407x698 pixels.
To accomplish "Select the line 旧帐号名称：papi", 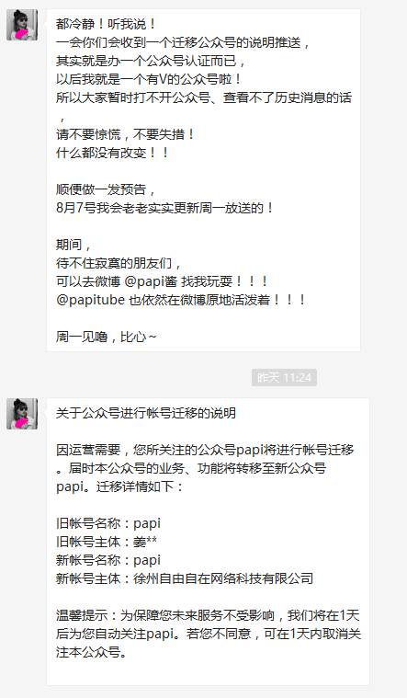I will tap(108, 523).
